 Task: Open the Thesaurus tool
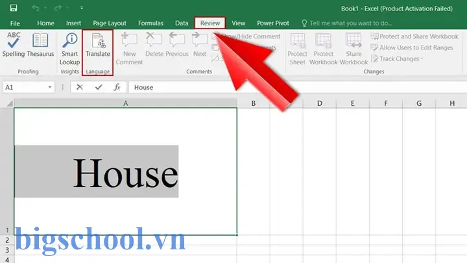(40, 44)
